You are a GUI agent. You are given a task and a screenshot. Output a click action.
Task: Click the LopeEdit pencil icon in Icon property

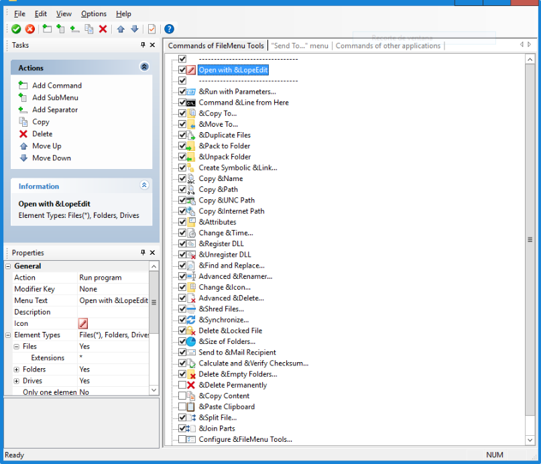pyautogui.click(x=83, y=323)
